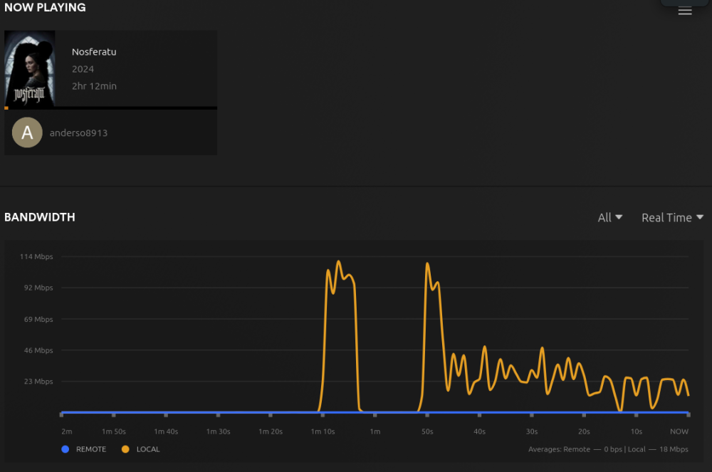Select the 2m tick on time axis

[66, 431]
